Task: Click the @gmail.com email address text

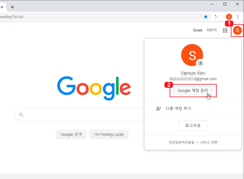Action: click(x=193, y=79)
